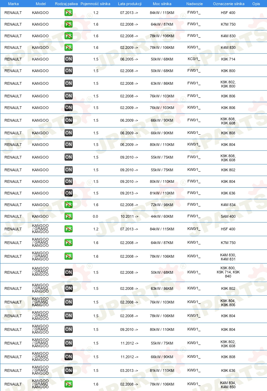Image resolution: width=267 pixels, height=391 pixels.
Task: Click KANGOO / GRAND KANGOO in the 03.2013 row
Action: (x=40, y=370)
